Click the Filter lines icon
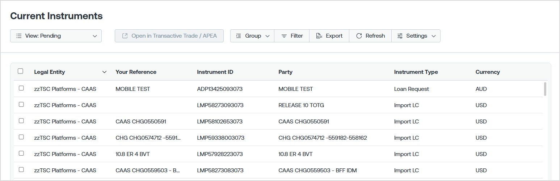Viewport: 560px width, 181px height. coord(284,36)
